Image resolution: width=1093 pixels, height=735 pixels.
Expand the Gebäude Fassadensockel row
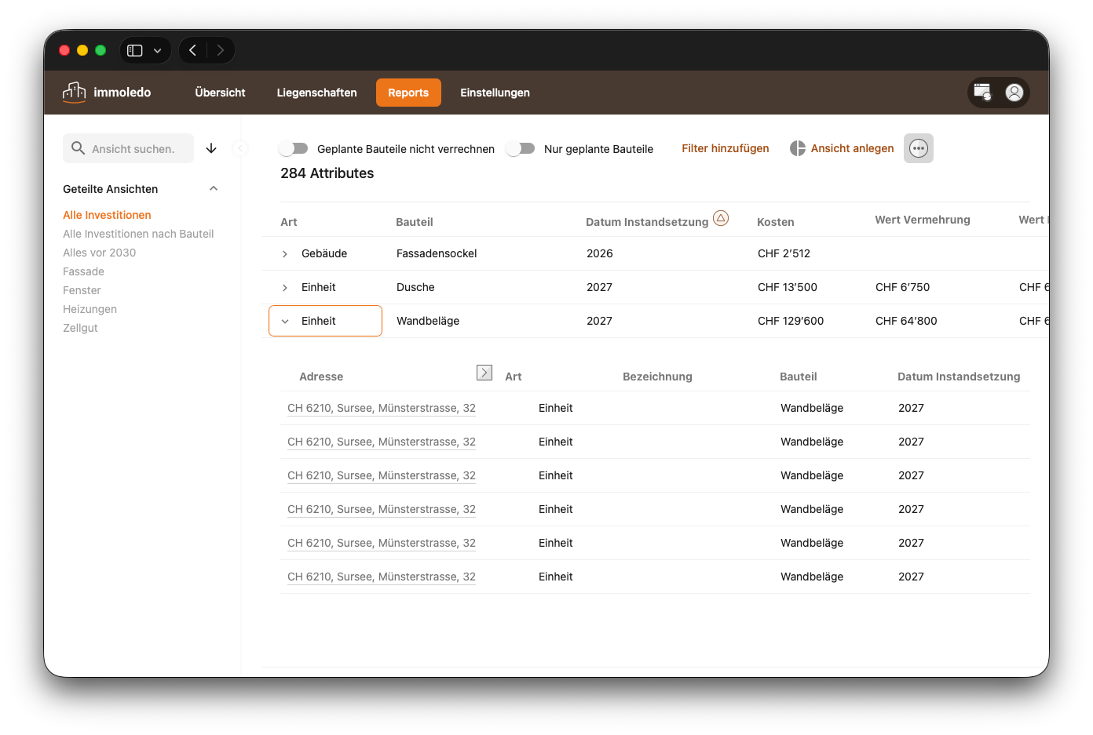coord(285,254)
